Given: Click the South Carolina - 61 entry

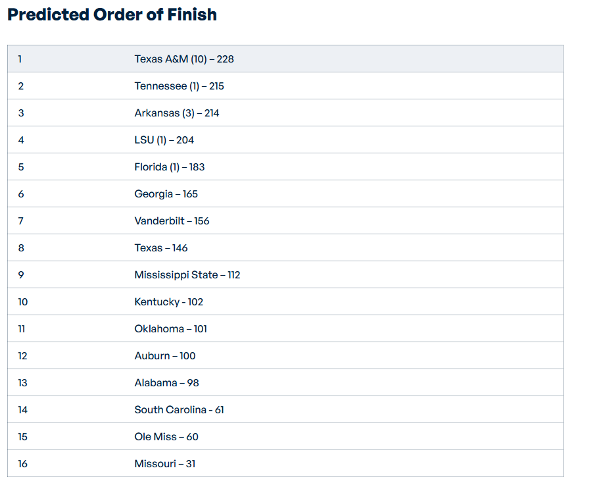Looking at the screenshot, I should point(179,409).
